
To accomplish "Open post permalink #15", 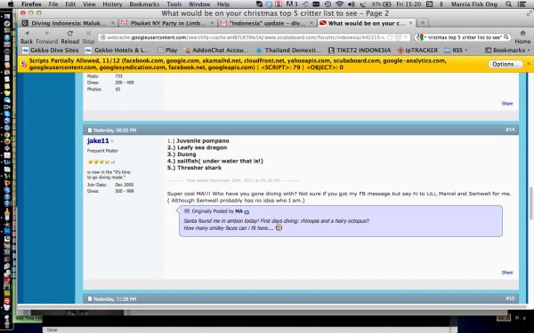I will pyautogui.click(x=510, y=298).
